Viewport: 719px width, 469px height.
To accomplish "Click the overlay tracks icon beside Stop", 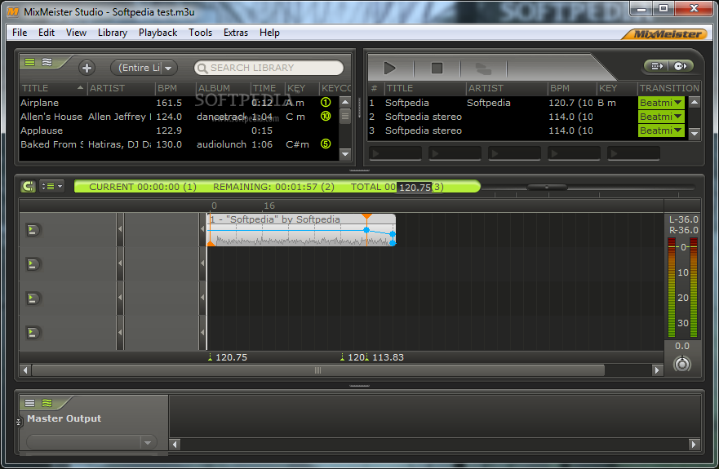I will click(483, 69).
